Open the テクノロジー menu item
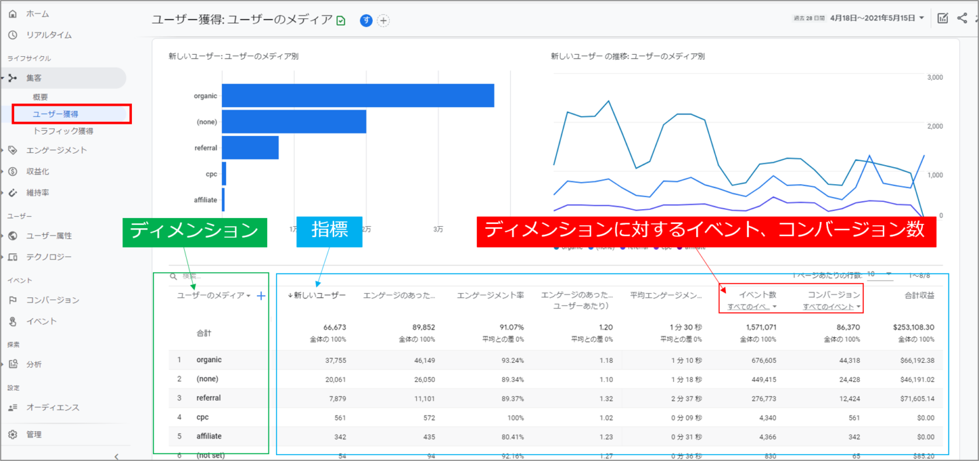Screen dimensions: 979x461 [49, 257]
